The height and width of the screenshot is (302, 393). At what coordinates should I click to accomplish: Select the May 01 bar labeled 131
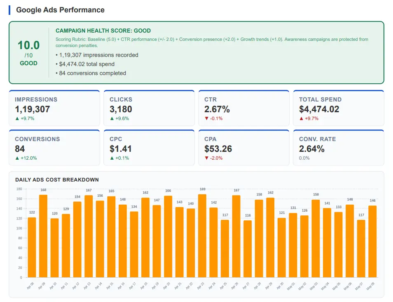pyautogui.click(x=293, y=245)
